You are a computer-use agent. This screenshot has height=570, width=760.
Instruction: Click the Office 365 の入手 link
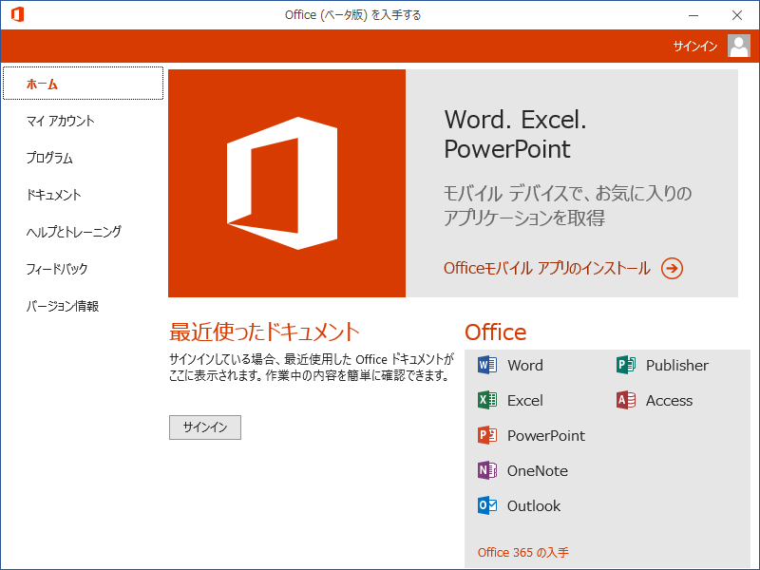(x=523, y=553)
